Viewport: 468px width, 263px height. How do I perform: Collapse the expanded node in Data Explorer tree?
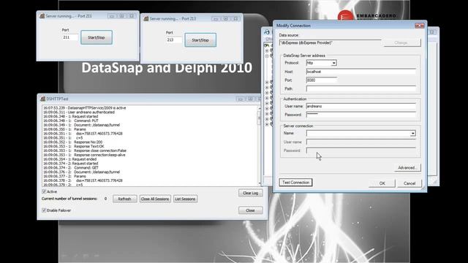[267, 56]
